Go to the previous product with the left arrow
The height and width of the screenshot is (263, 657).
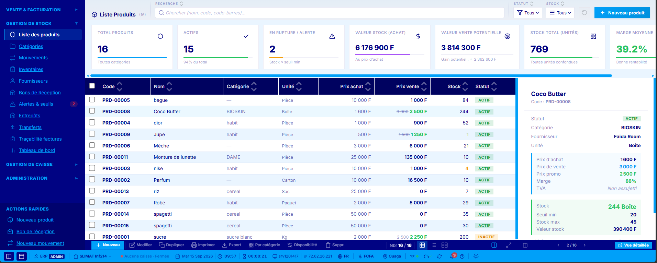pyautogui.click(x=558, y=245)
